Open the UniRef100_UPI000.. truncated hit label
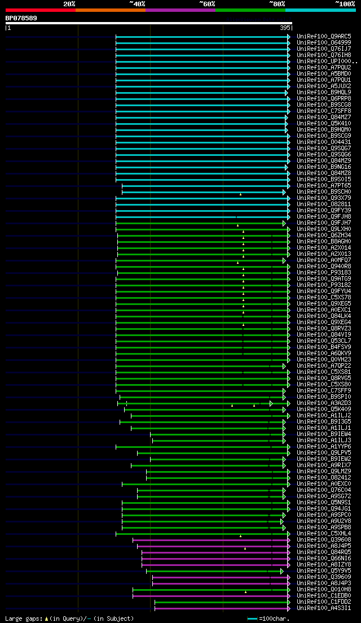 [x=327, y=62]
